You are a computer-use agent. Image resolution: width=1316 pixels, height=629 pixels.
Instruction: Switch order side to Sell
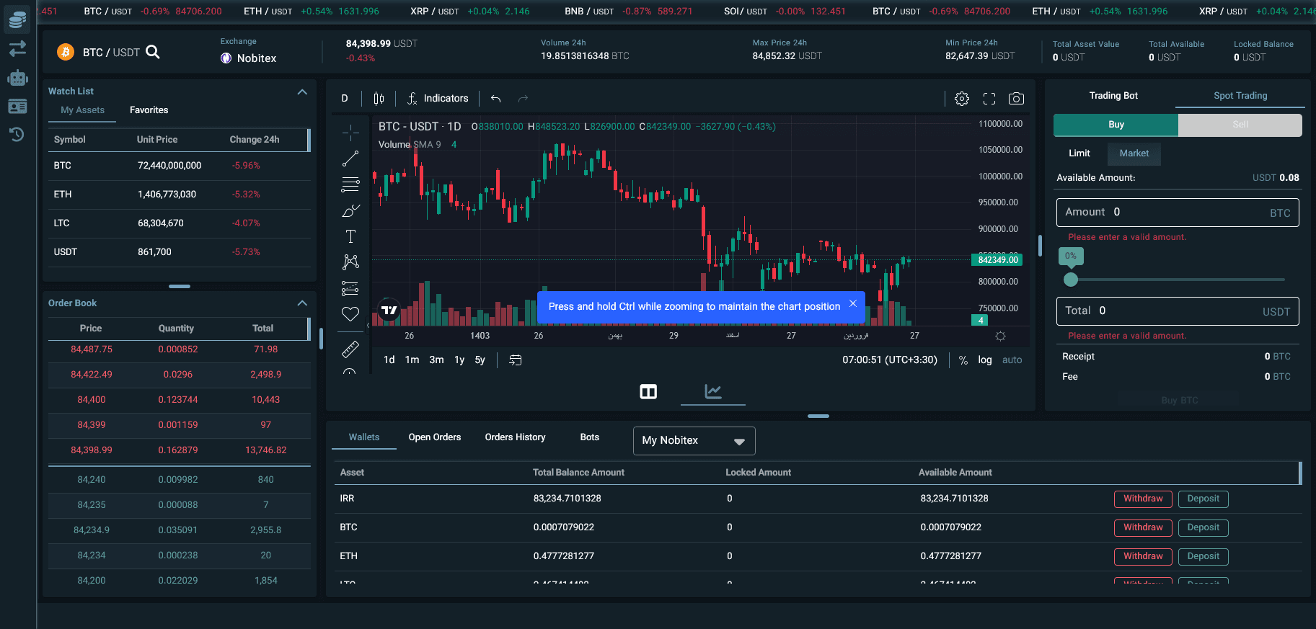tap(1240, 125)
